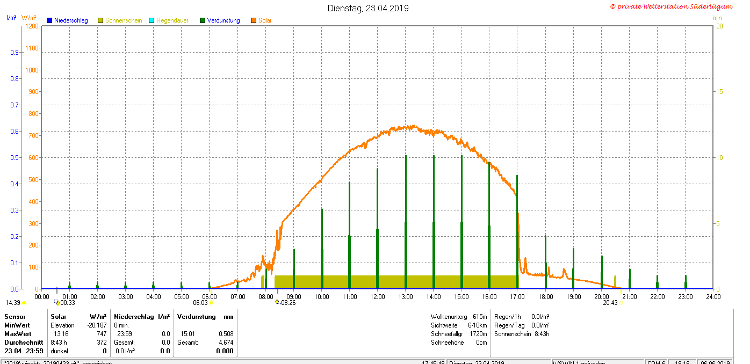Image resolution: width=750 pixels, height=364 pixels.
Task: Click the marker icon beside 00:33
Action: (57, 303)
